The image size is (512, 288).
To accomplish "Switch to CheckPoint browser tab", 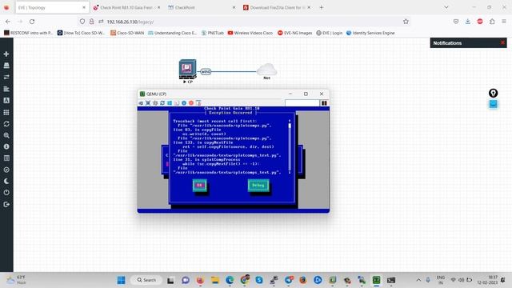I will 202,7.
